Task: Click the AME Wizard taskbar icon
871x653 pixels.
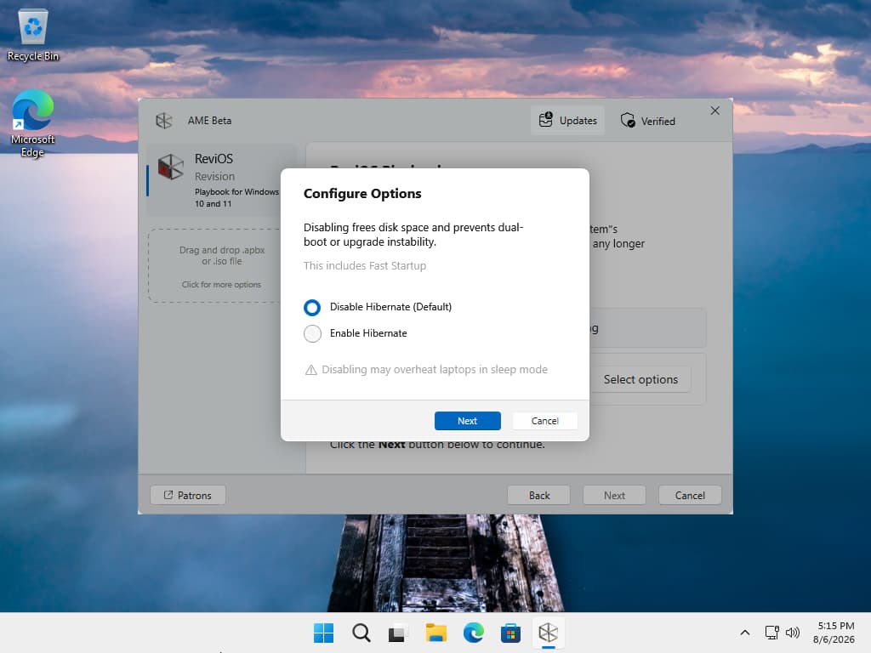Action: click(549, 633)
